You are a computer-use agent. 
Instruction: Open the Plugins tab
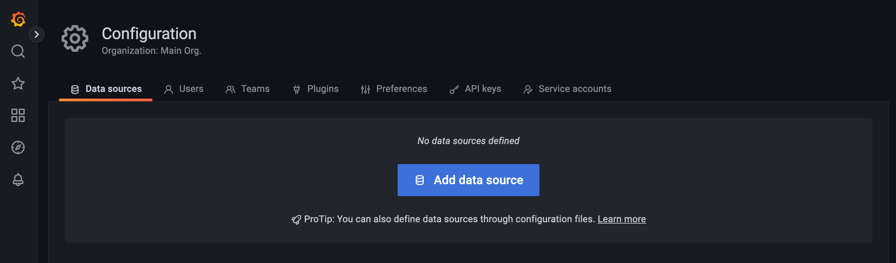(x=315, y=89)
